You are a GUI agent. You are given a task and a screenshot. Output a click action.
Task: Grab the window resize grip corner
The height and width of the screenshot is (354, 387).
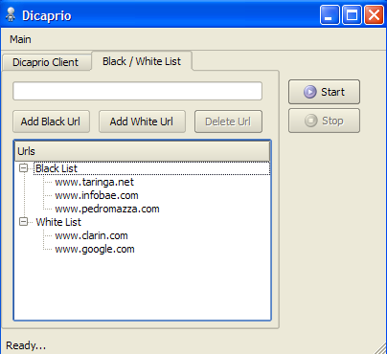click(x=380, y=348)
